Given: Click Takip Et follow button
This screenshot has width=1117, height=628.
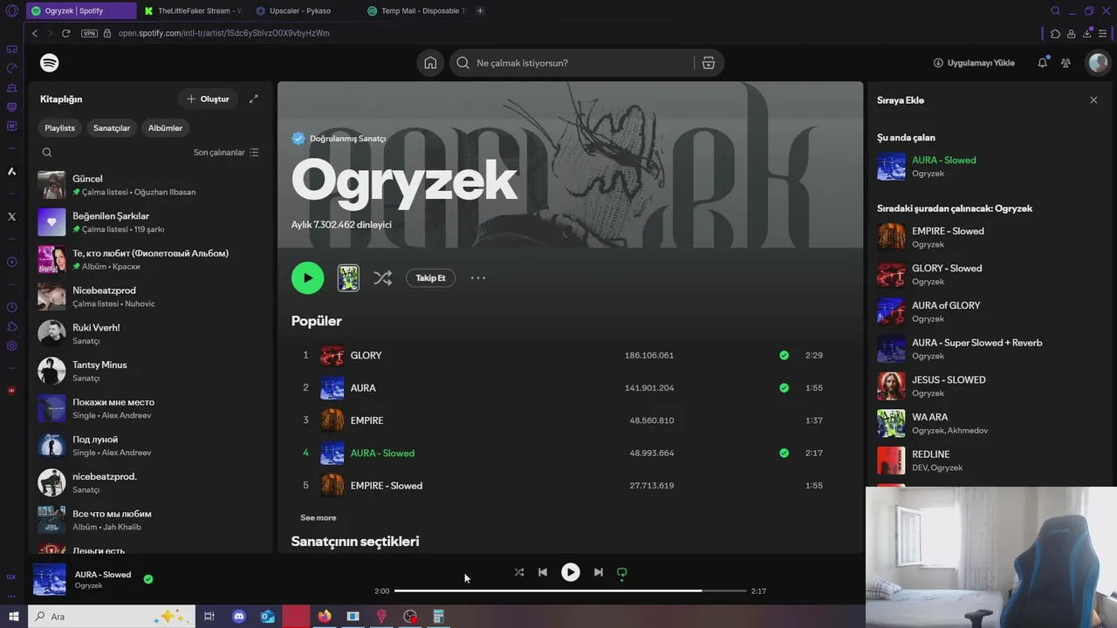Looking at the screenshot, I should click(x=430, y=278).
